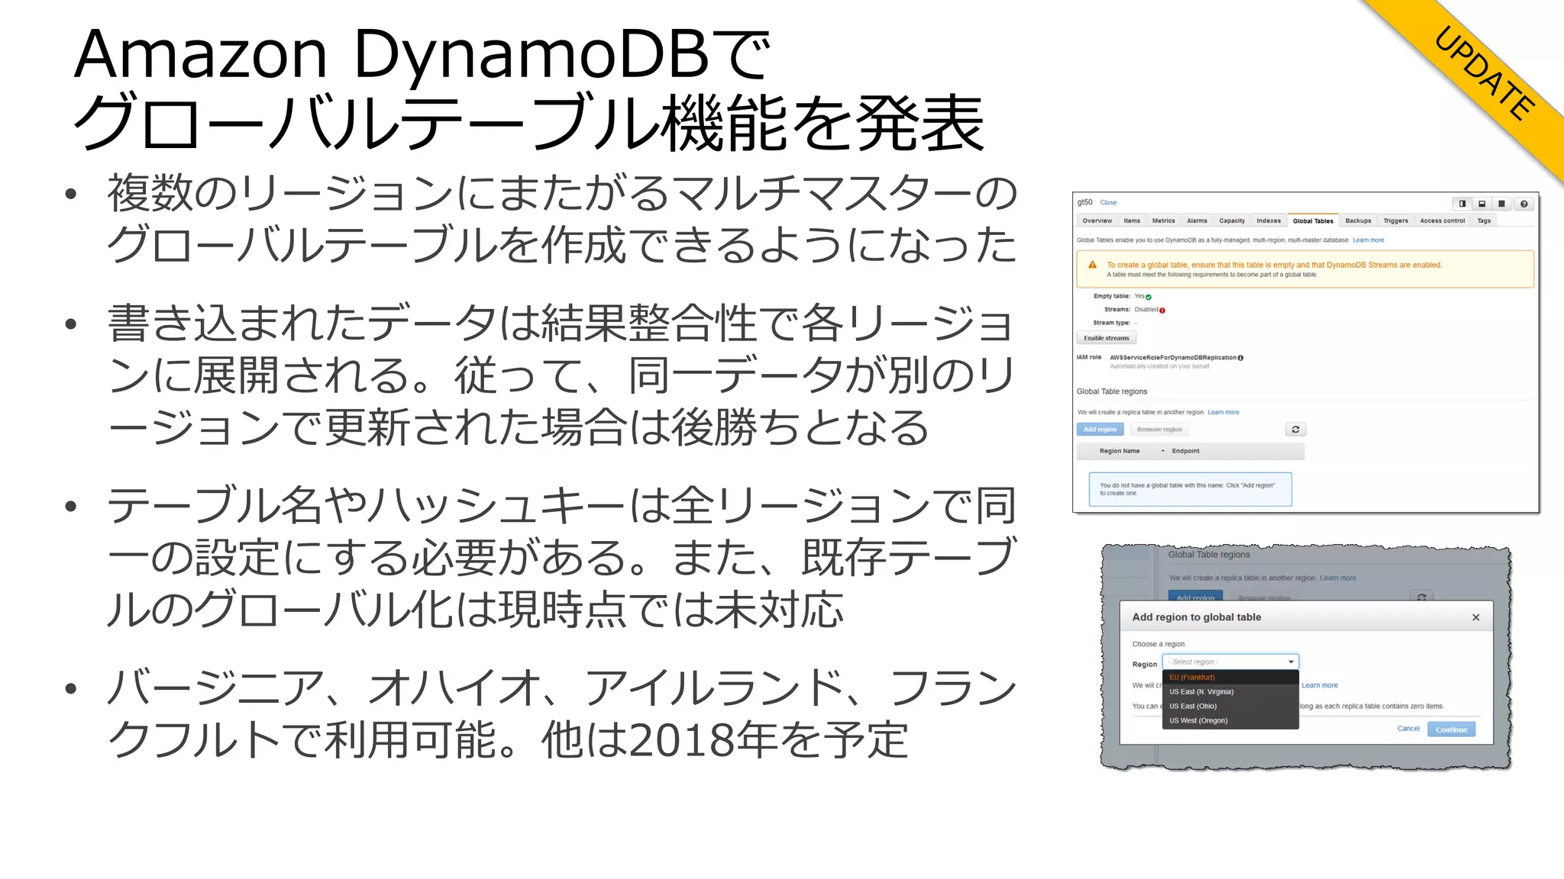Choose US East (Ohio) from region list

1230,707
